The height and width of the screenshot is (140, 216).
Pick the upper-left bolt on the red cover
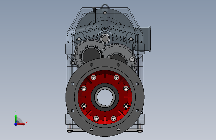coord(94,77)
